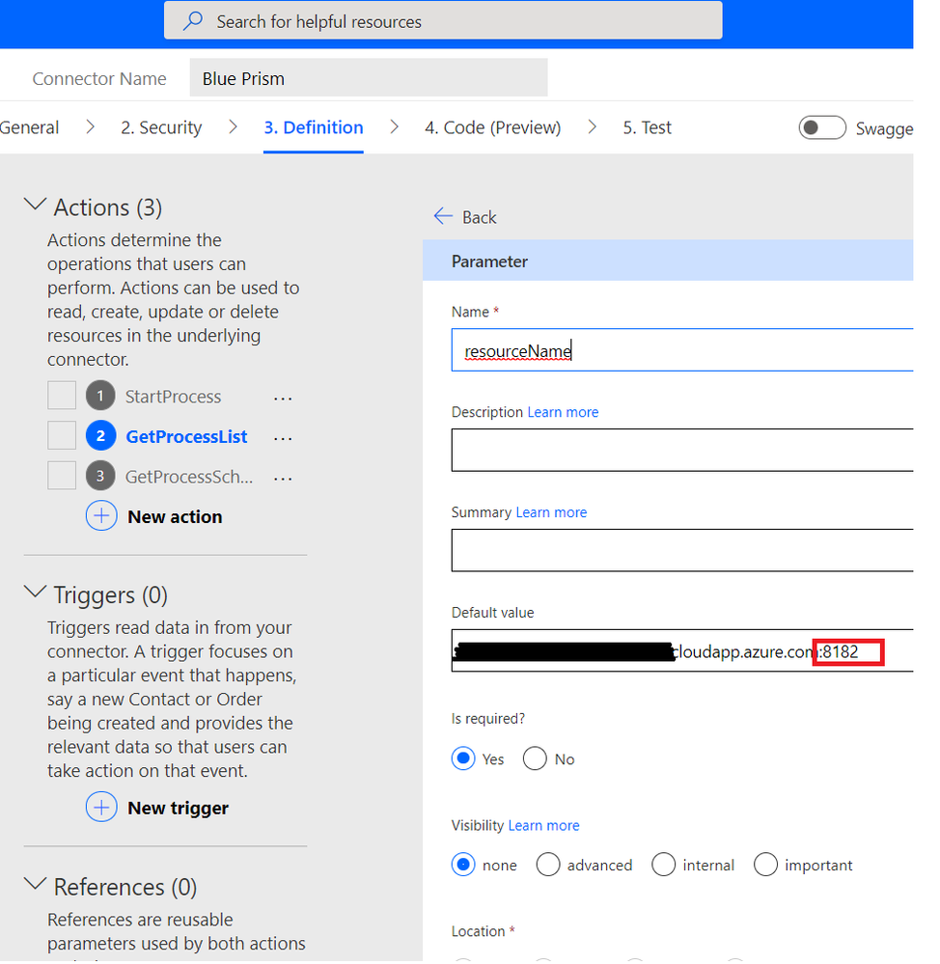This screenshot has width=940, height=964.
Task: Click the New action button
Action: (175, 516)
